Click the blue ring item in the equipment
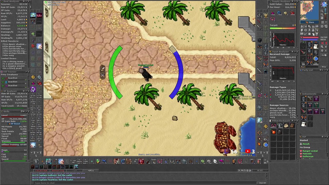The image size is (329, 185). coord(316,59)
